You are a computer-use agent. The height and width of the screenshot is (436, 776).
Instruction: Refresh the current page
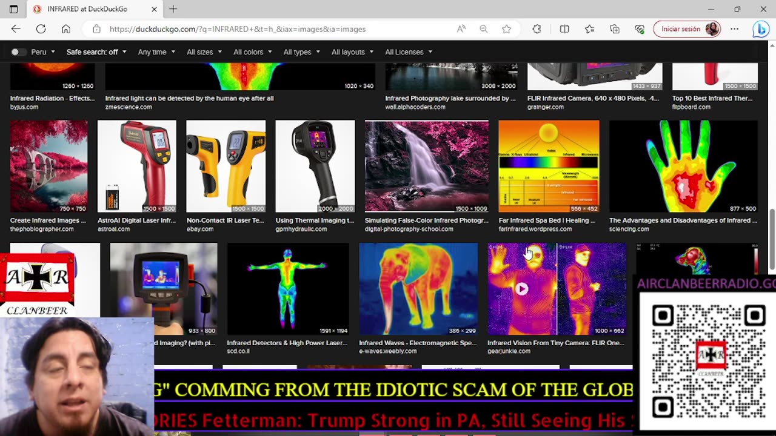click(41, 29)
